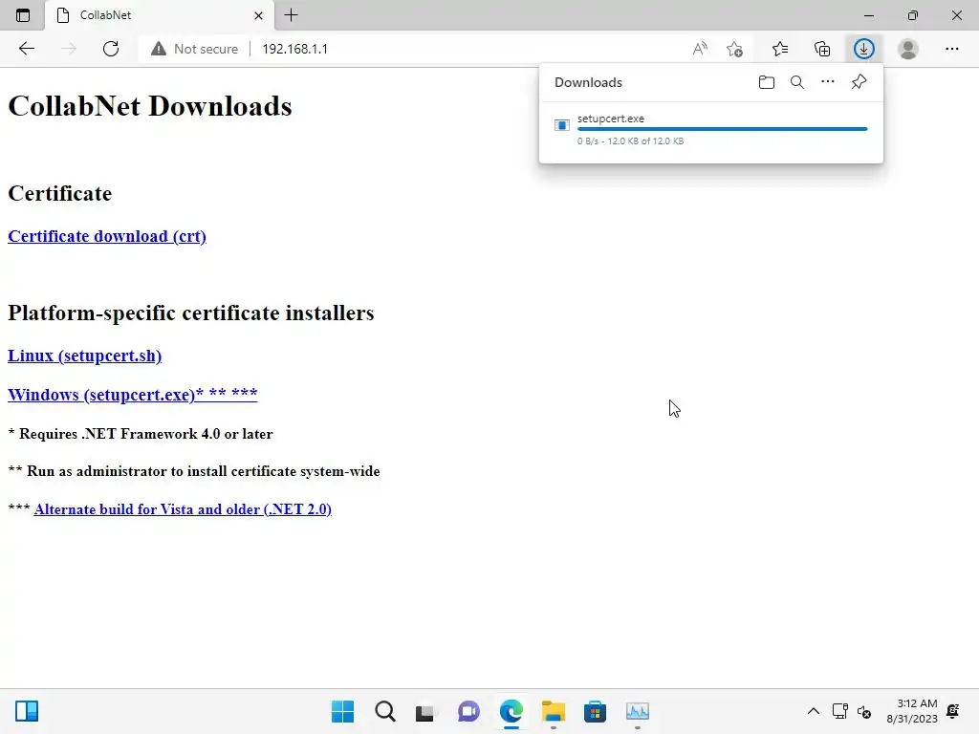Expand hidden system tray icons chevron
Screen dimensions: 979x734
pos(813,711)
